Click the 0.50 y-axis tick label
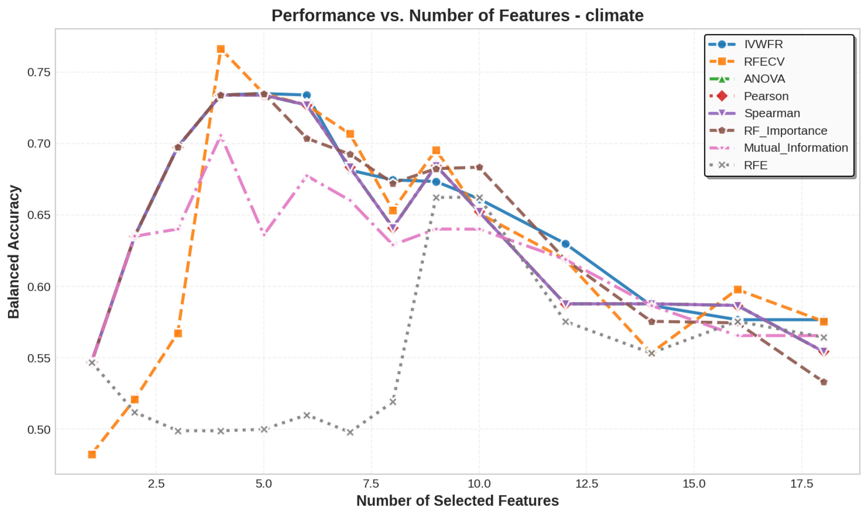The width and height of the screenshot is (867, 513). 39,429
